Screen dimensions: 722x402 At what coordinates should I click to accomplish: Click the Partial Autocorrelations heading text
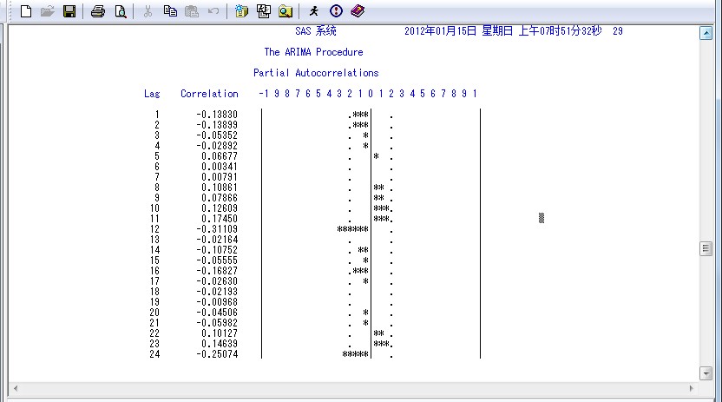click(x=316, y=73)
